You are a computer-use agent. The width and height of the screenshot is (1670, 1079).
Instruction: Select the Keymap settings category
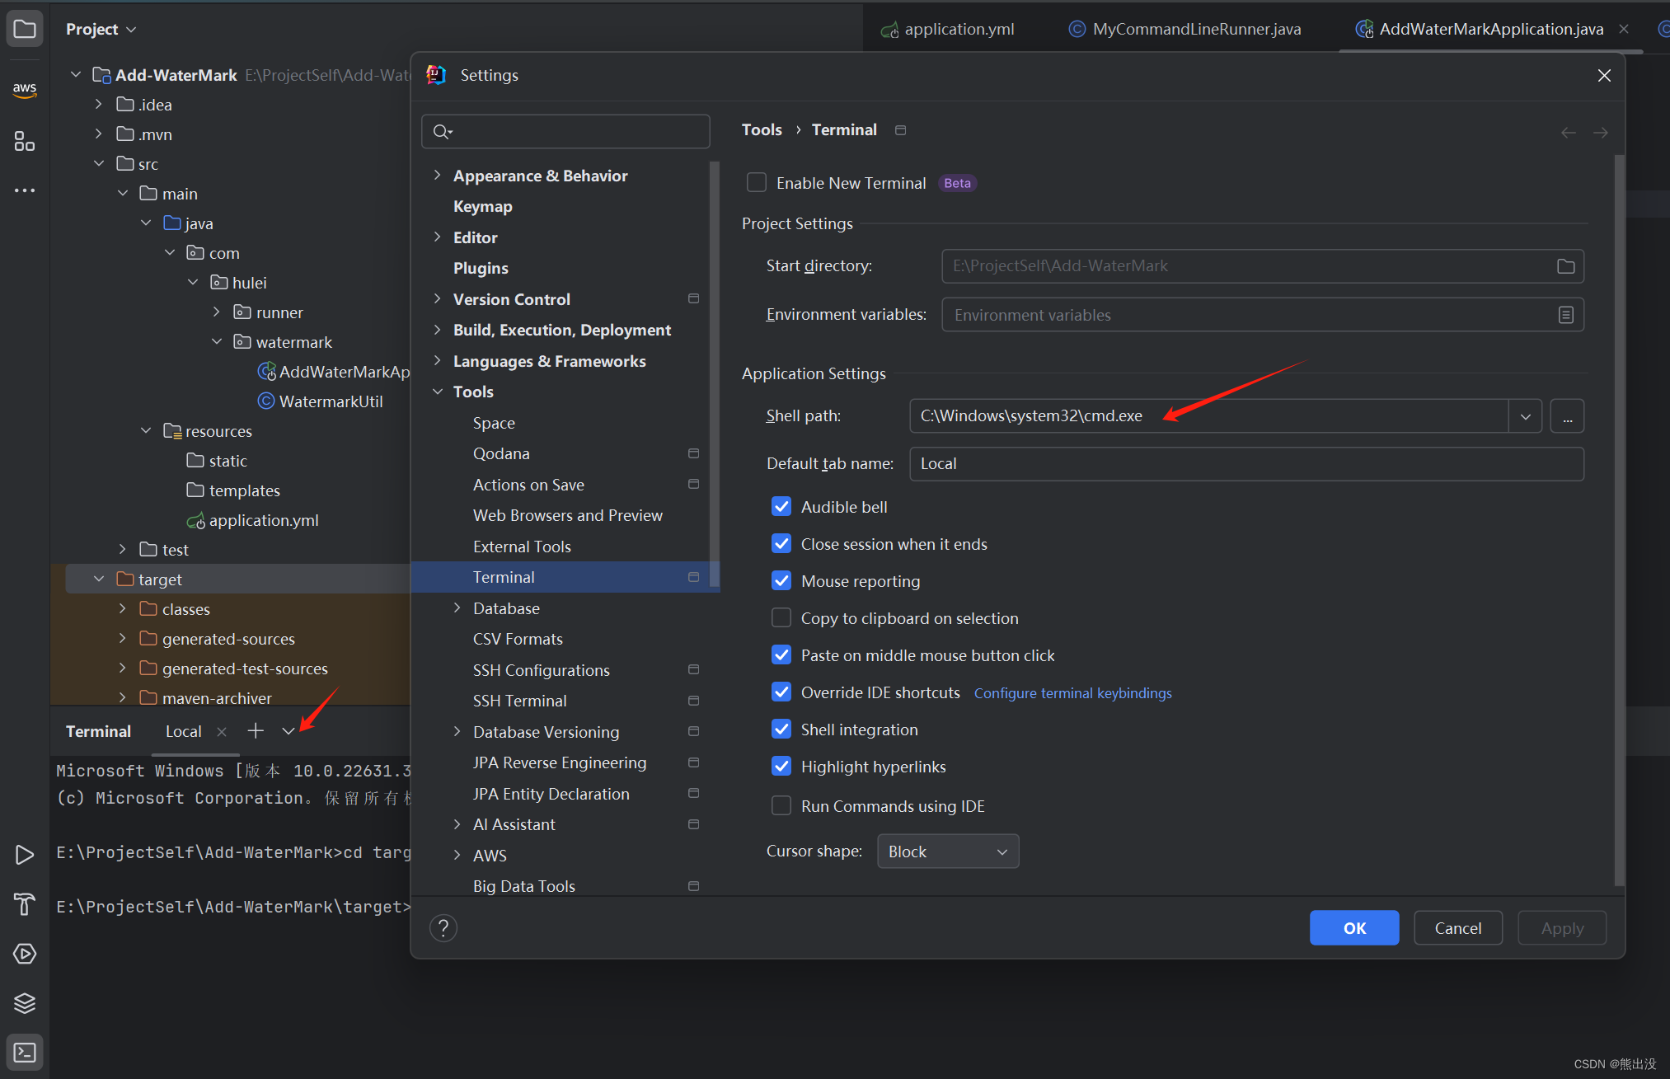point(483,207)
